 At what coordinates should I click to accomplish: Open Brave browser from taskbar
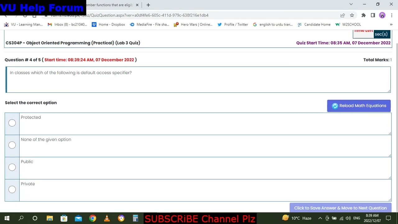tap(121, 218)
